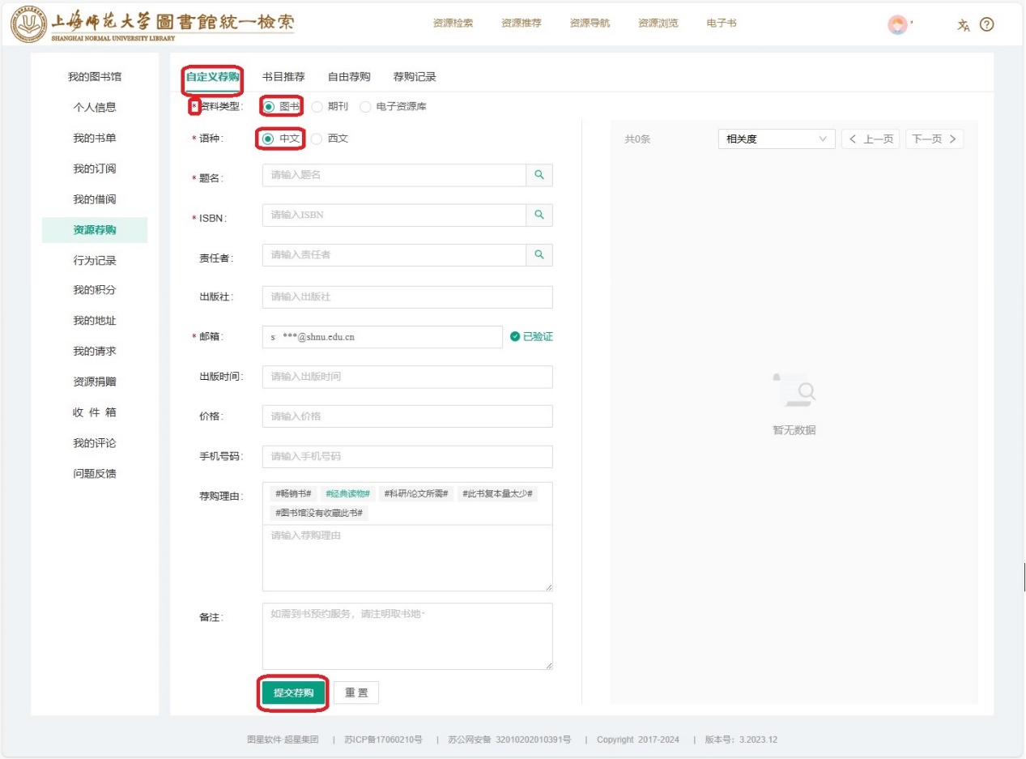Click the Shanghai Normal University Library logo
This screenshot has width=1026, height=759.
pyautogui.click(x=152, y=24)
